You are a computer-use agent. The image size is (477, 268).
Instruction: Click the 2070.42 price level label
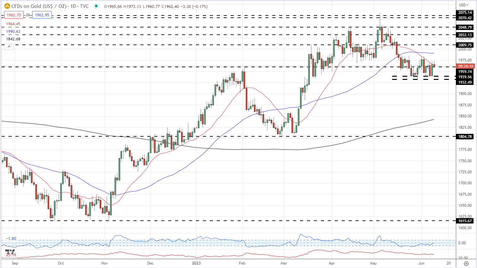465,18
